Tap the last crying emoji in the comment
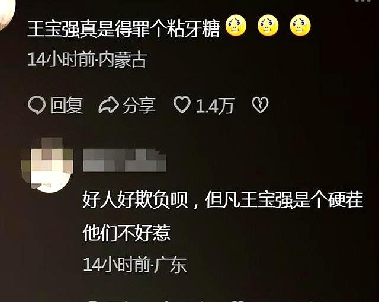The width and height of the screenshot is (379, 302). point(300,26)
